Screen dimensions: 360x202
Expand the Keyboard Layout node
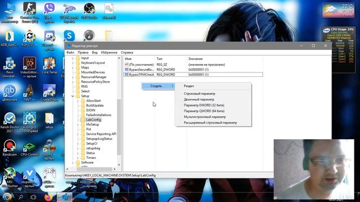click(73, 63)
